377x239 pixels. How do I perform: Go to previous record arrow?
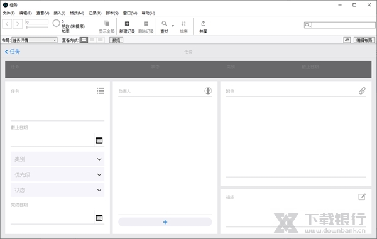tap(7, 24)
